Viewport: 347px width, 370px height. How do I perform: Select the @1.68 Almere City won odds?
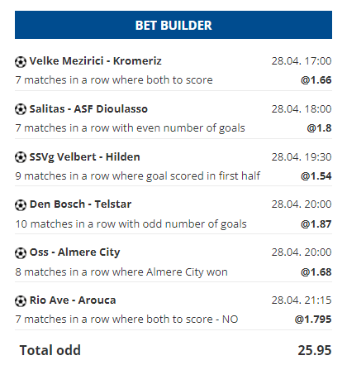(316, 272)
